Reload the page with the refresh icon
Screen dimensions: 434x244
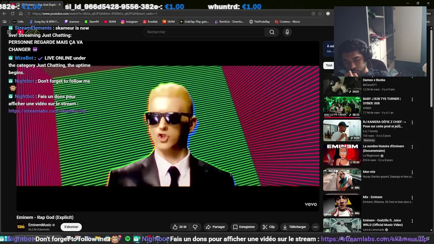point(13,14)
